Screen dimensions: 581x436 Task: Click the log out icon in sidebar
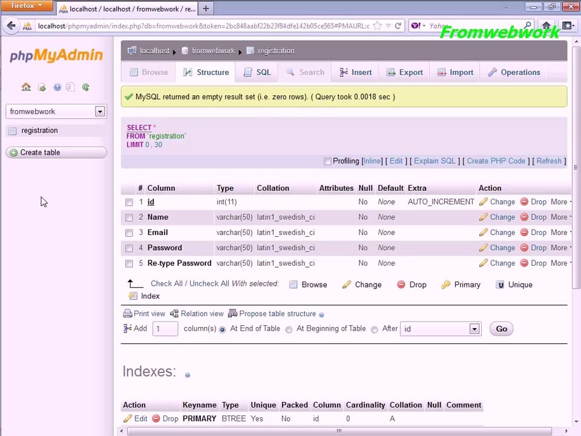pos(42,87)
